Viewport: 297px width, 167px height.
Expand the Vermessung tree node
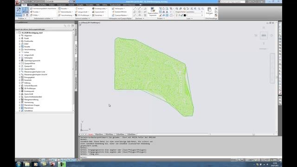19,102
